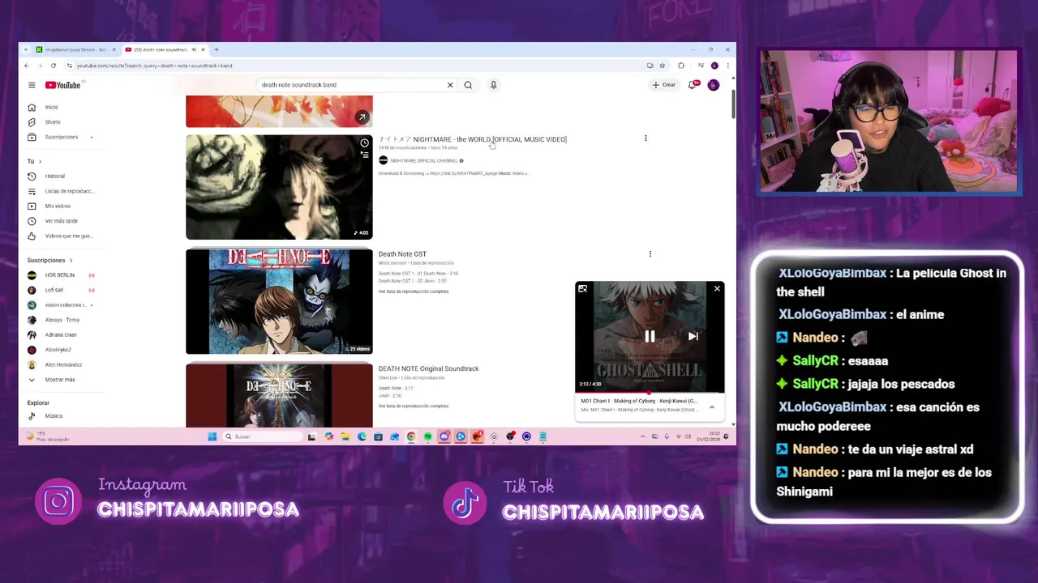Open NIGHTMARE the WORLD video title
Screen dimensions: 1038x583
tap(473, 139)
